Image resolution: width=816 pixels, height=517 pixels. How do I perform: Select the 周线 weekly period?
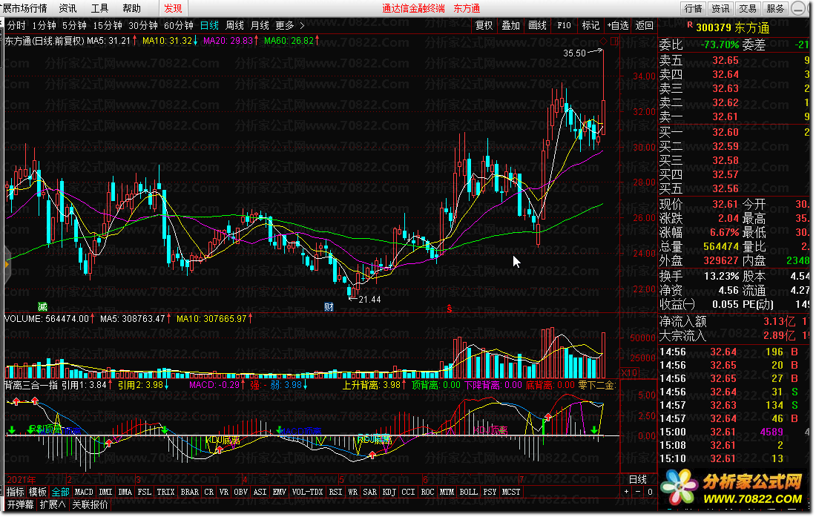point(234,25)
